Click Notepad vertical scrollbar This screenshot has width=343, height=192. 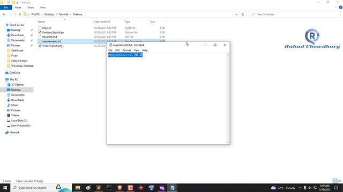(228, 98)
